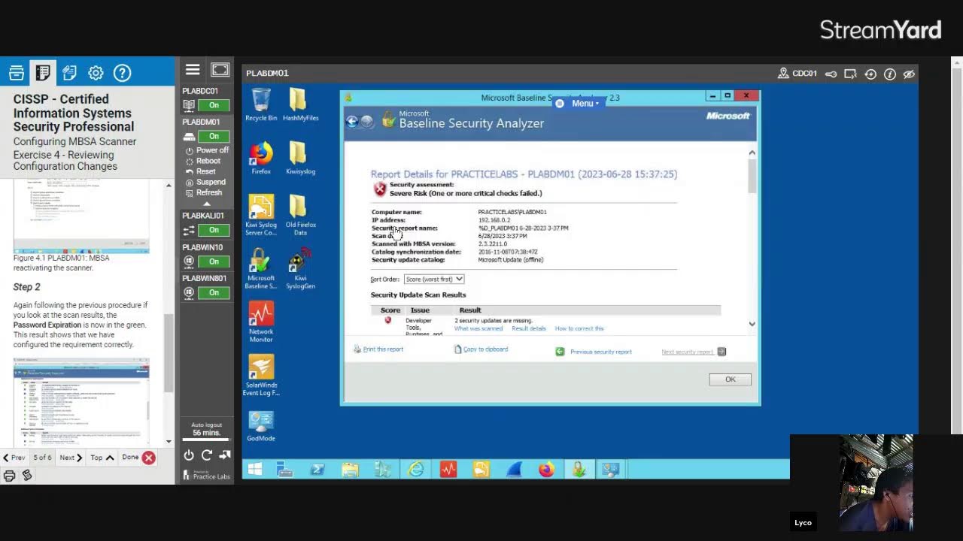Viewport: 963px width, 541px height.
Task: Go to the next guide page with Next
Action: (71, 458)
